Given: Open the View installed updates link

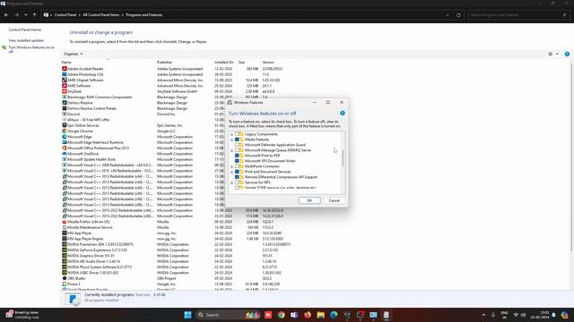Looking at the screenshot, I should (26, 40).
